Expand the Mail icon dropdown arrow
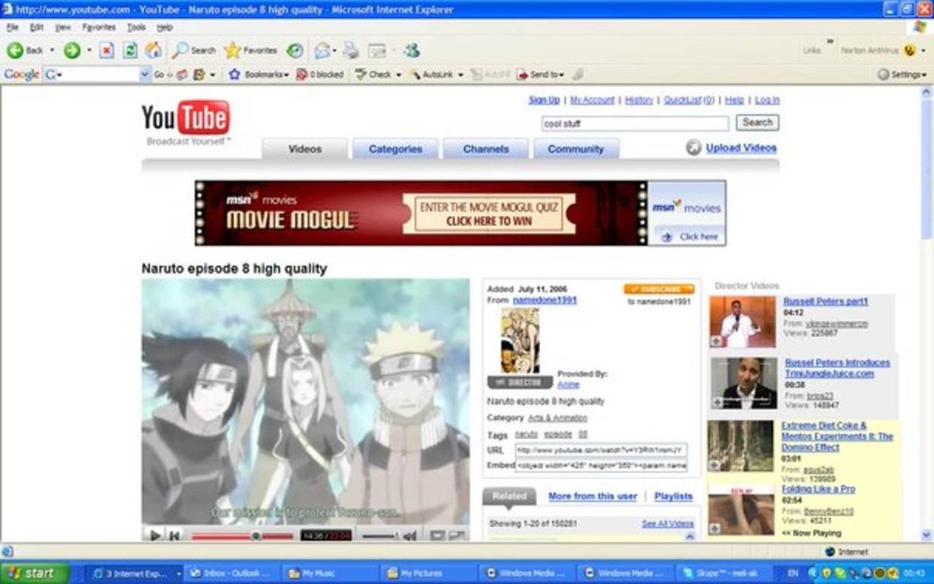 (333, 51)
